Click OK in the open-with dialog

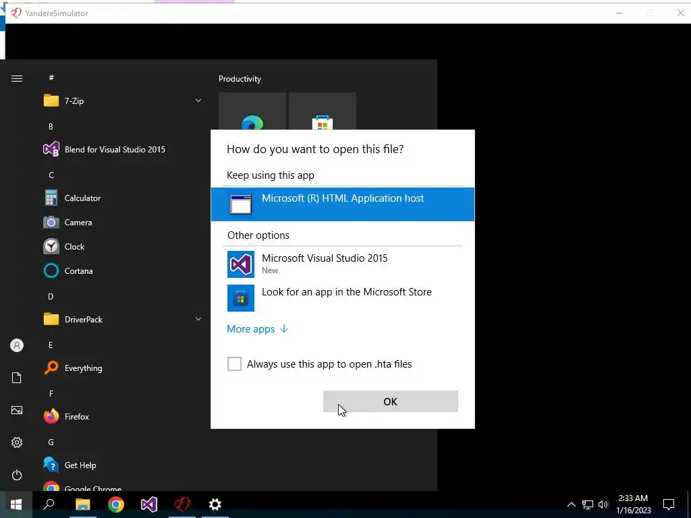click(x=391, y=401)
